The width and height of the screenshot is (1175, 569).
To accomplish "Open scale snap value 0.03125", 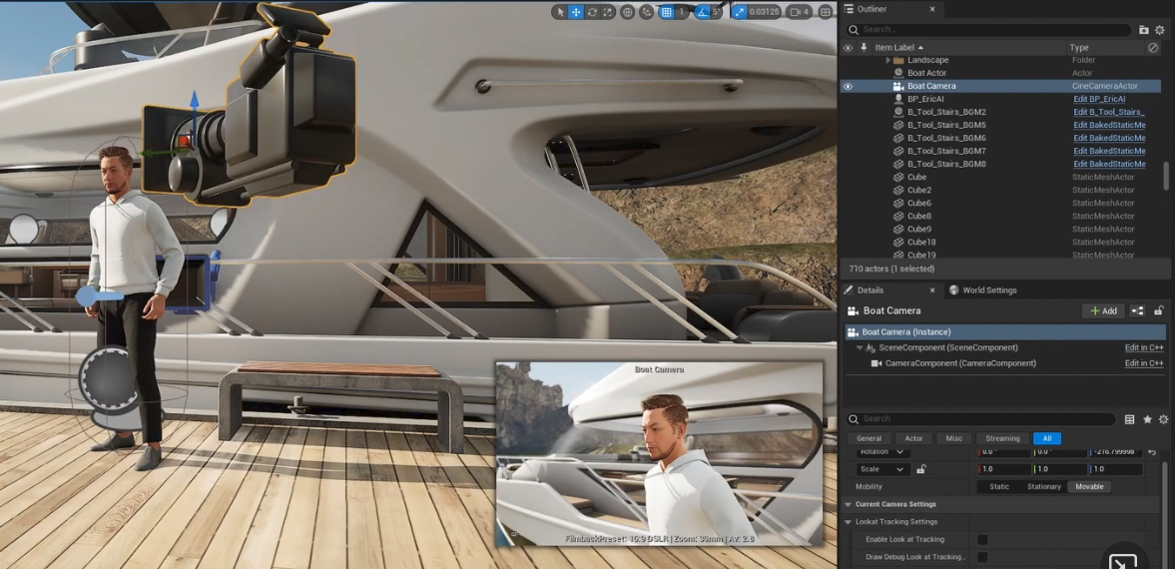I will tap(765, 12).
